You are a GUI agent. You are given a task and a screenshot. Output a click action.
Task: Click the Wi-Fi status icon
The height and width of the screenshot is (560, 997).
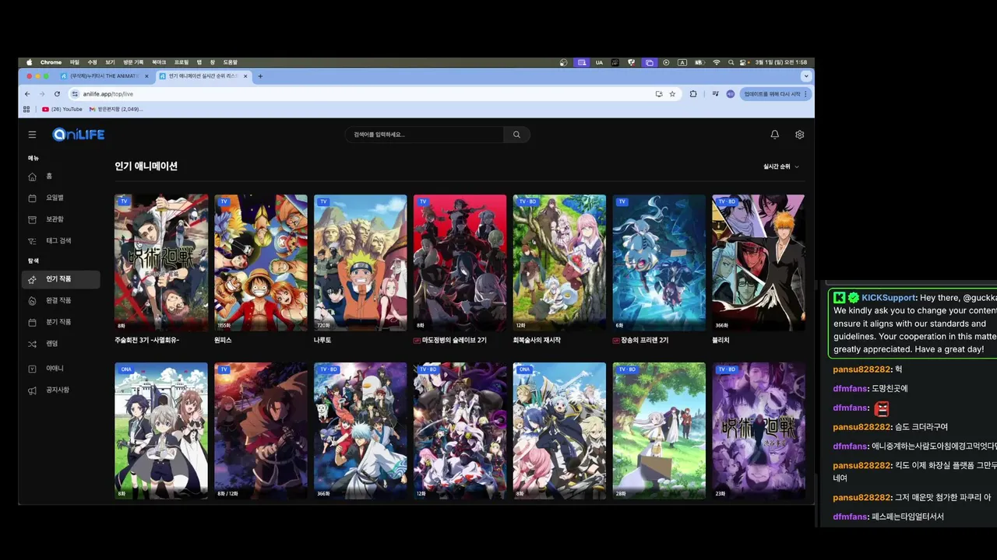click(x=717, y=62)
